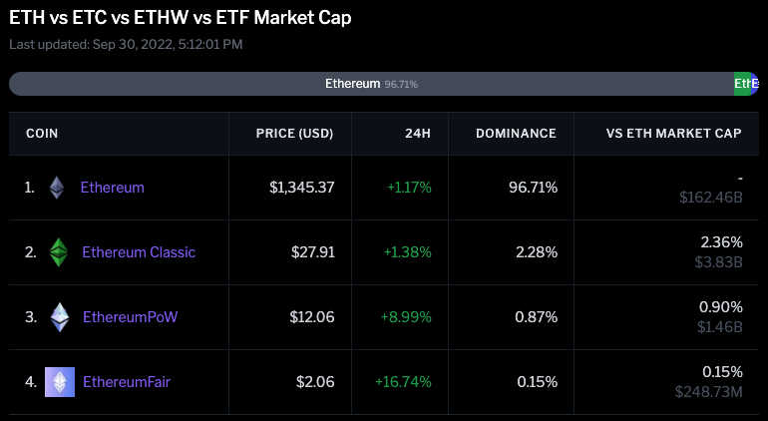768x421 pixels.
Task: Click the gray Ethereum 96.71% dominance bar
Action: pos(370,84)
